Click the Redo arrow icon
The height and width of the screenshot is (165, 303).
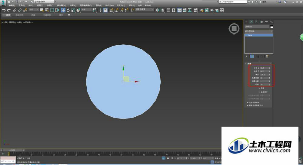[9, 10]
